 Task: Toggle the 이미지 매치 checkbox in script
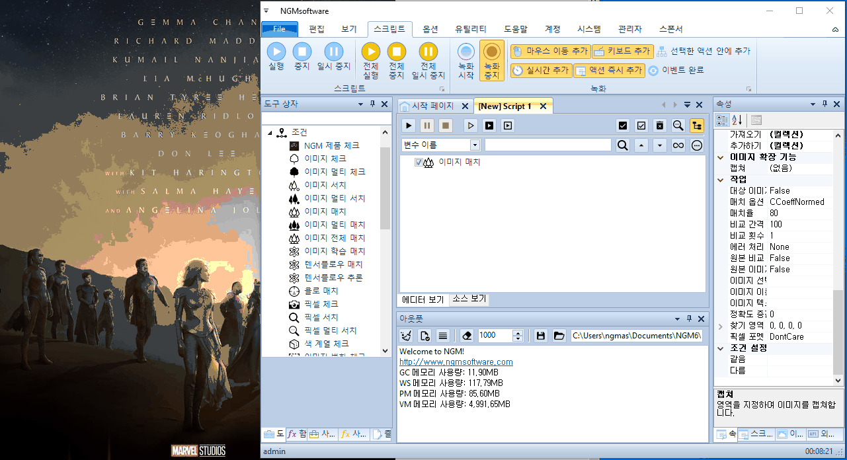(419, 163)
